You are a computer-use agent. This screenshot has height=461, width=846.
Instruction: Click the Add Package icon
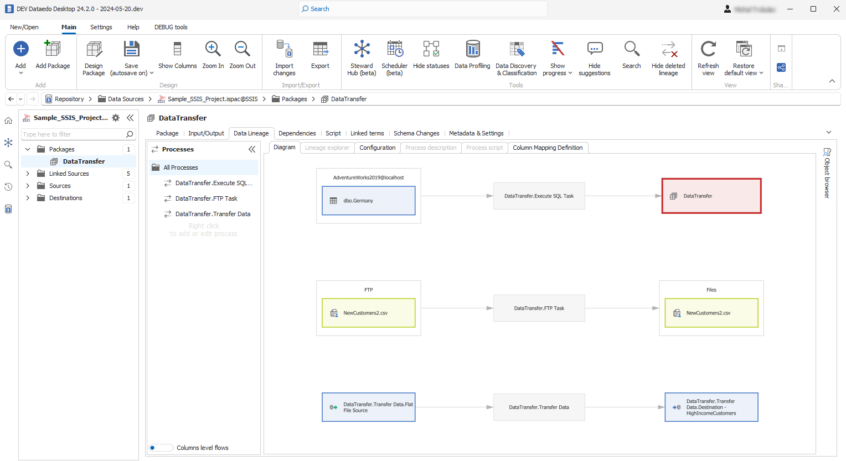point(53,49)
